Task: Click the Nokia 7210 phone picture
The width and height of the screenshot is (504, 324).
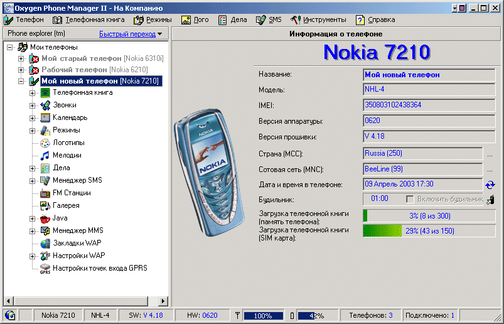Action: point(210,172)
